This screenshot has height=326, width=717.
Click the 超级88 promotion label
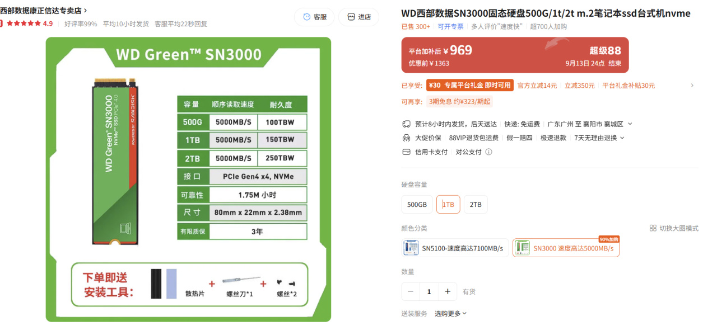pyautogui.click(x=606, y=50)
